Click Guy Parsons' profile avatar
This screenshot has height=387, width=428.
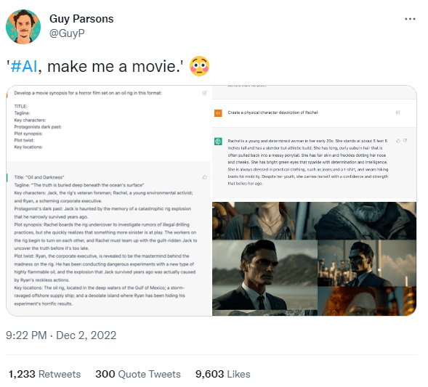coord(23,27)
